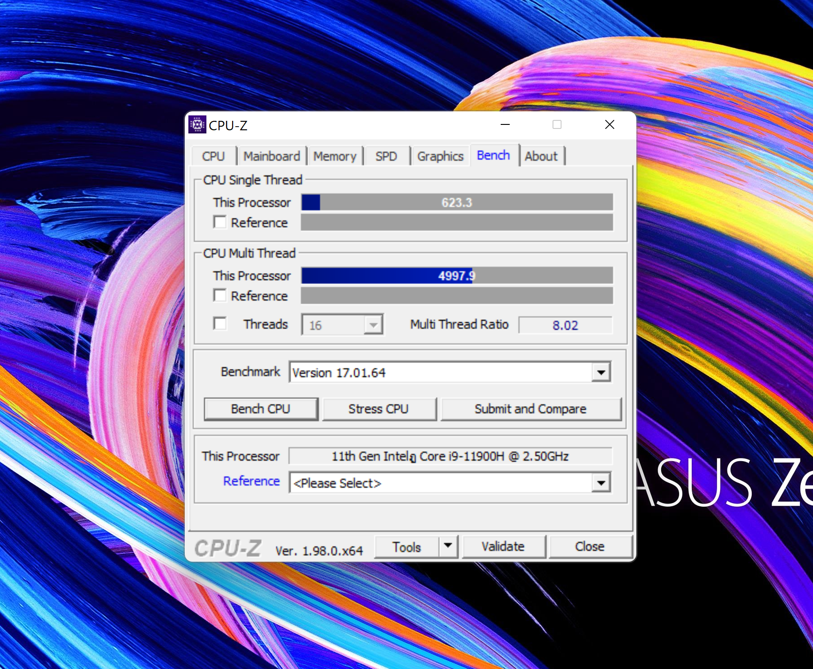Click the Multi Thread Ratio value 8.02
Viewport: 813px width, 669px height.
566,325
